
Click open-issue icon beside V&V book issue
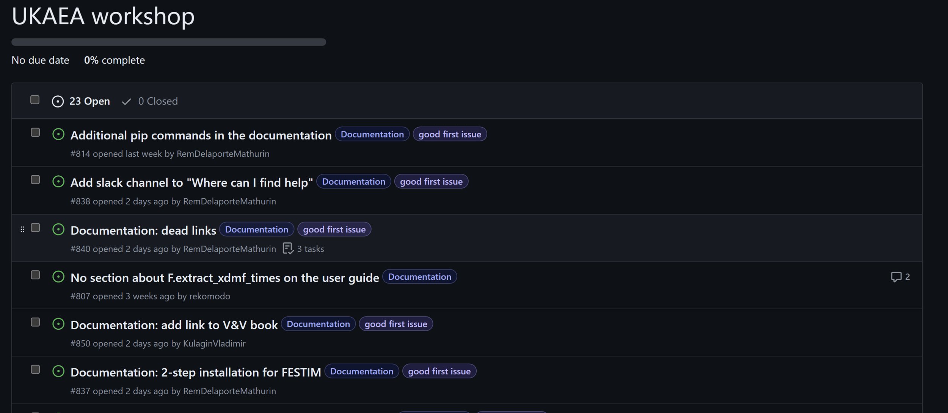click(58, 324)
